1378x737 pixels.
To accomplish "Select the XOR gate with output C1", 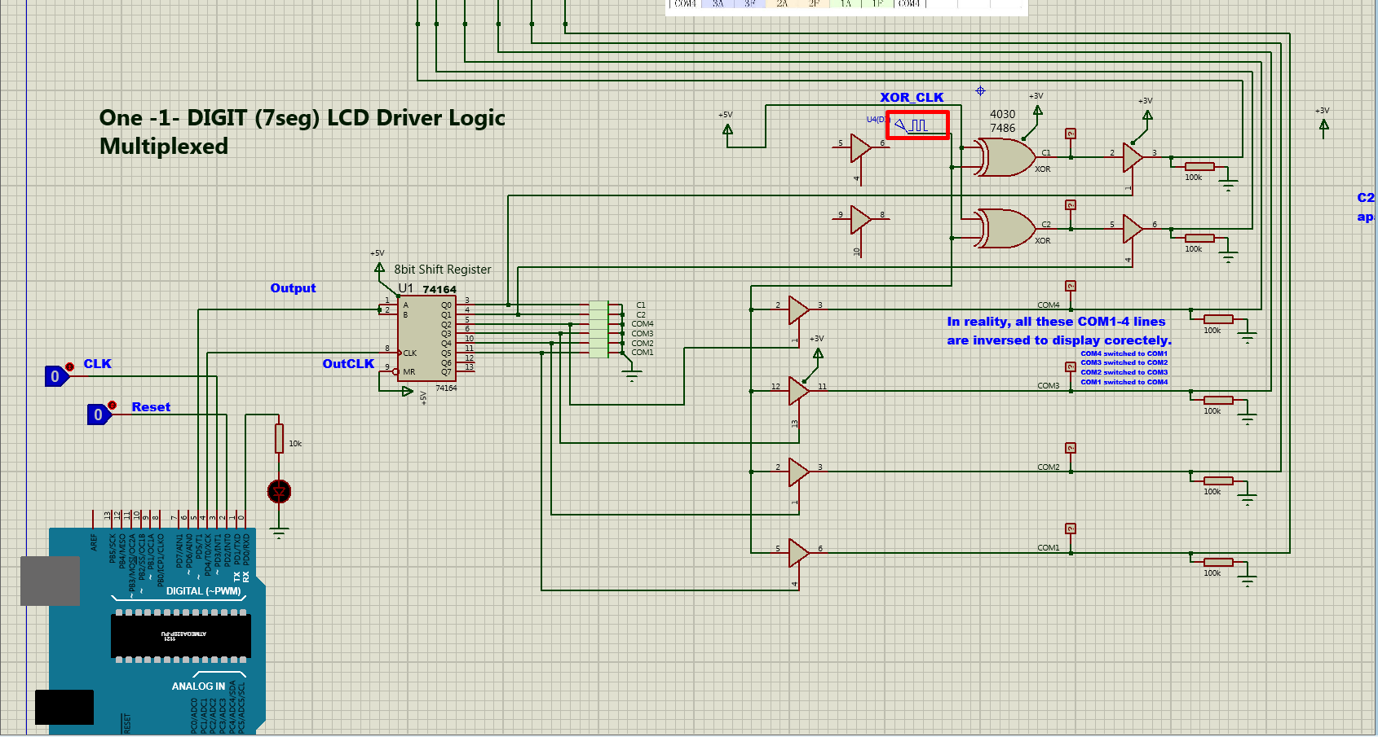I will pyautogui.click(x=1005, y=157).
